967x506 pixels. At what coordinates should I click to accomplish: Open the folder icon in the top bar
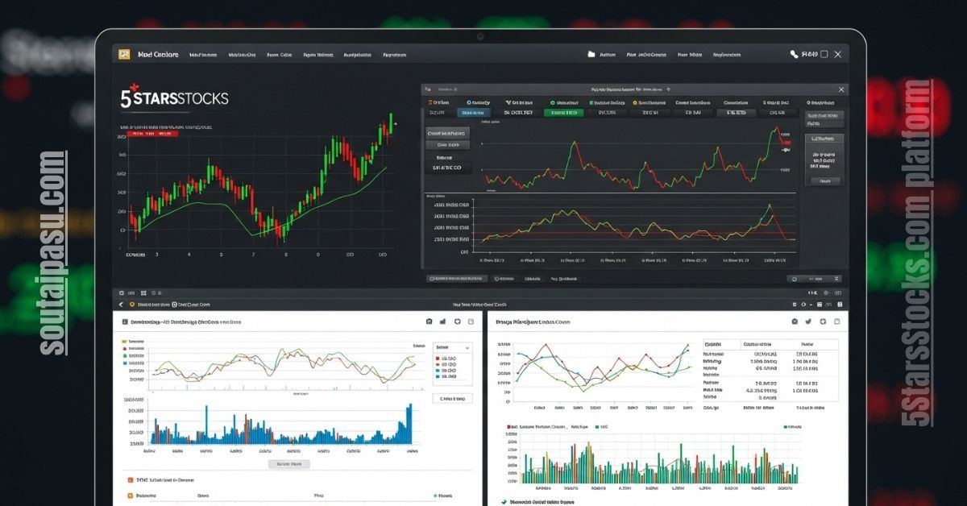(591, 55)
